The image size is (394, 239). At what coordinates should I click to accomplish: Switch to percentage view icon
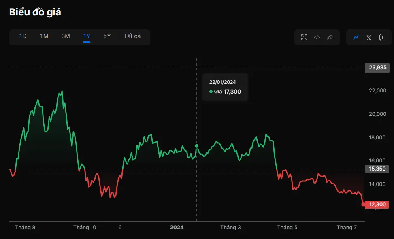tap(368, 37)
